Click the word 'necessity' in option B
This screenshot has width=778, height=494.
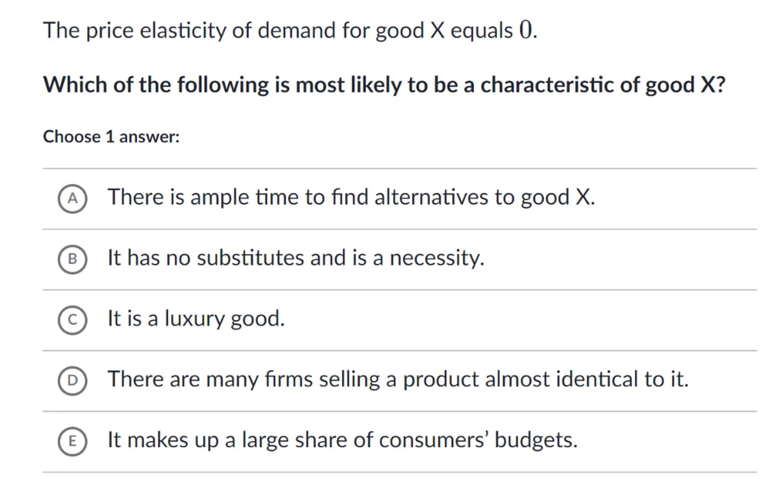click(437, 258)
